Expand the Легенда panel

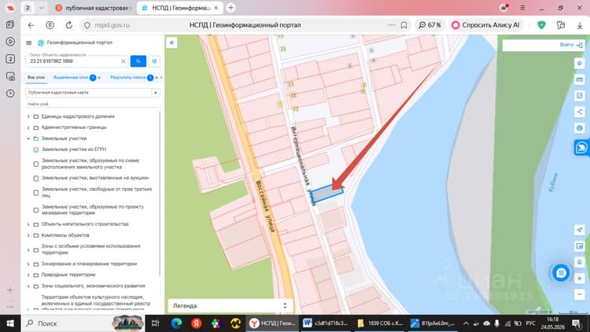point(229,306)
